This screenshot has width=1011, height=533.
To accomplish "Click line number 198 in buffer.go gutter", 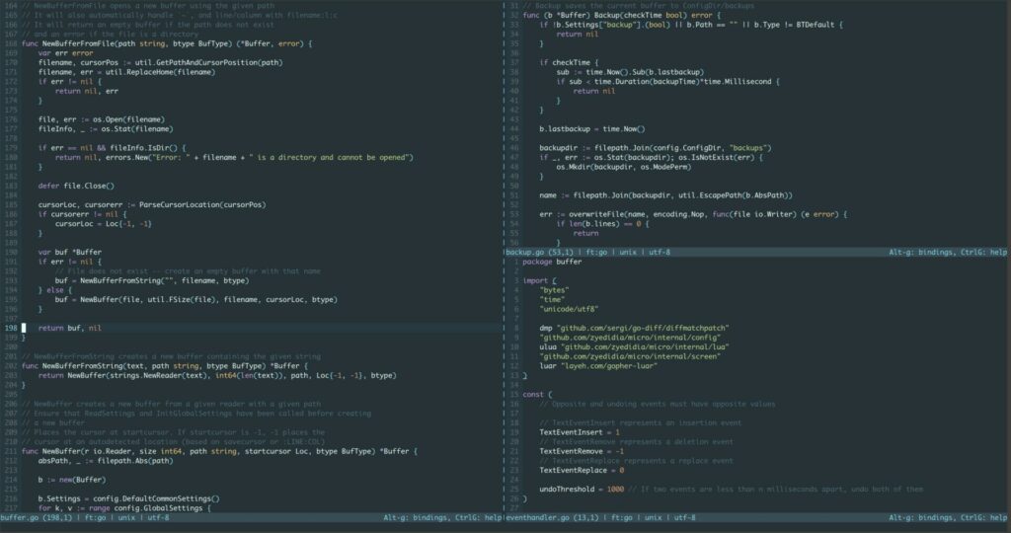I will point(11,328).
